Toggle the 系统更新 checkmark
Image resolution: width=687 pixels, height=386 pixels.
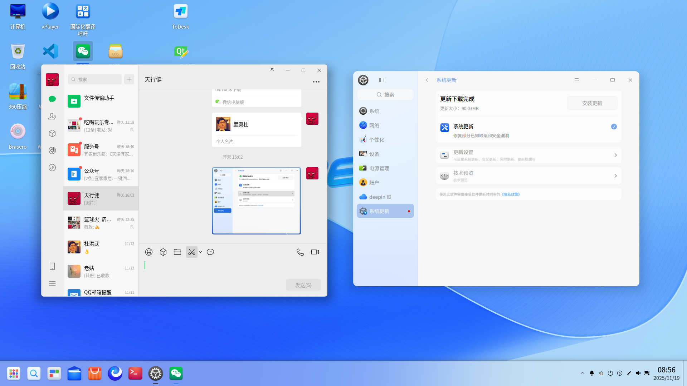click(614, 127)
